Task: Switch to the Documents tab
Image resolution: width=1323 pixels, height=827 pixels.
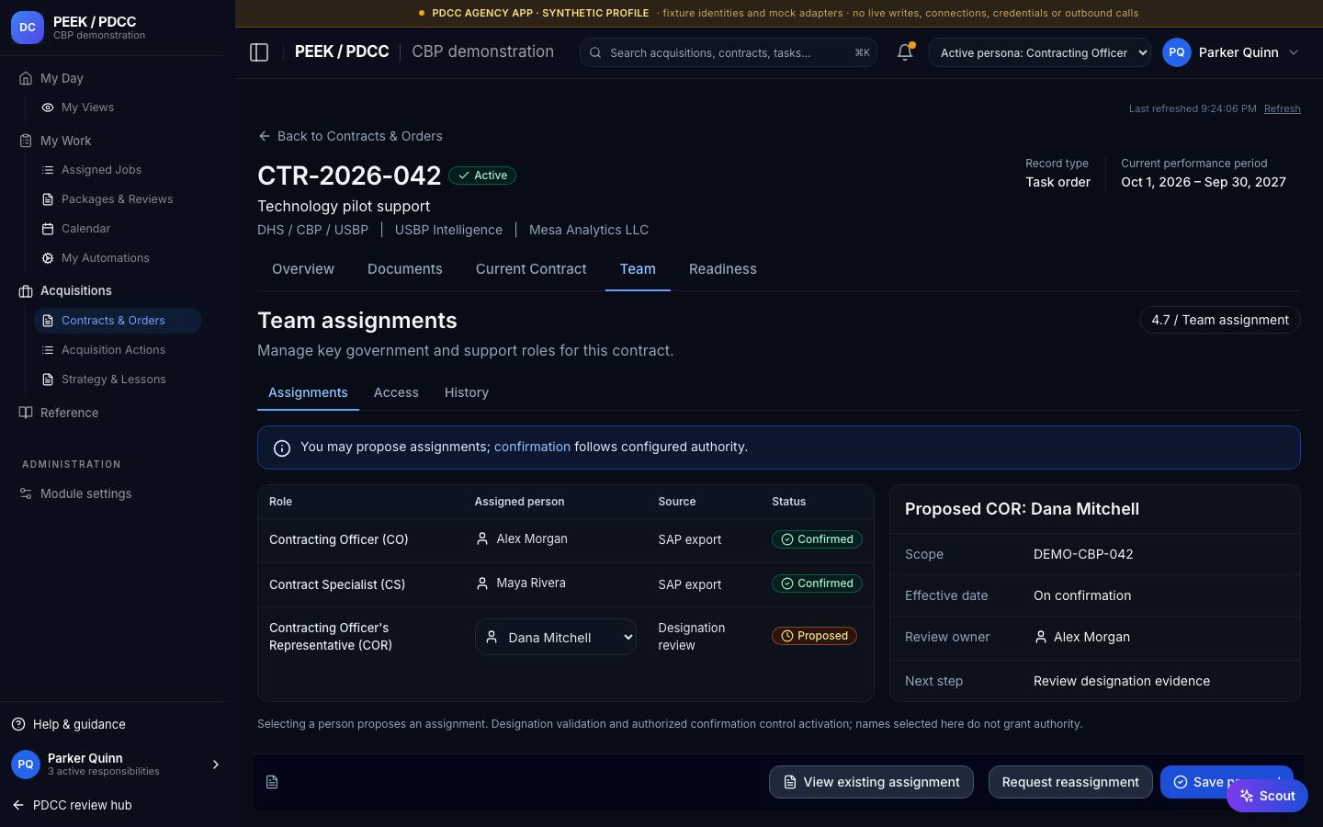Action: 405,269
